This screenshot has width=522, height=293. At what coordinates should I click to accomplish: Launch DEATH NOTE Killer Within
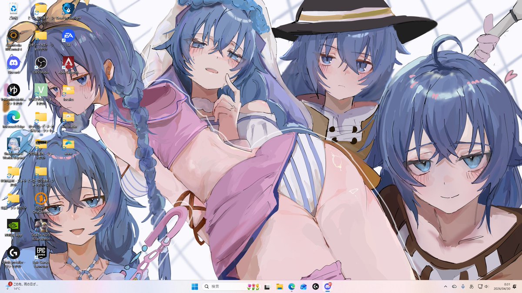point(41,229)
